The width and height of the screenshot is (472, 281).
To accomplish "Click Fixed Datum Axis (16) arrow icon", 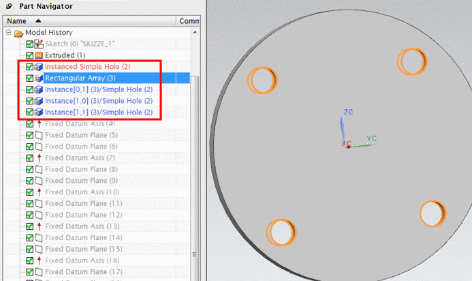I will point(39,261).
